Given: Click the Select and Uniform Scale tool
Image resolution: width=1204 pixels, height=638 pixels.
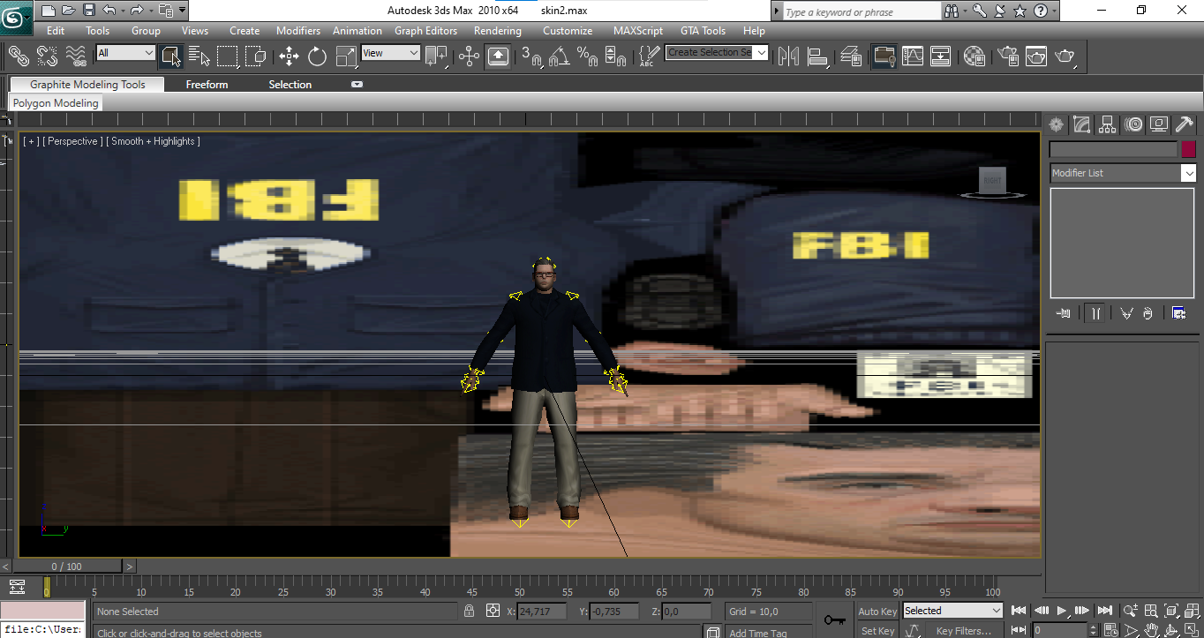Looking at the screenshot, I should pos(346,56).
